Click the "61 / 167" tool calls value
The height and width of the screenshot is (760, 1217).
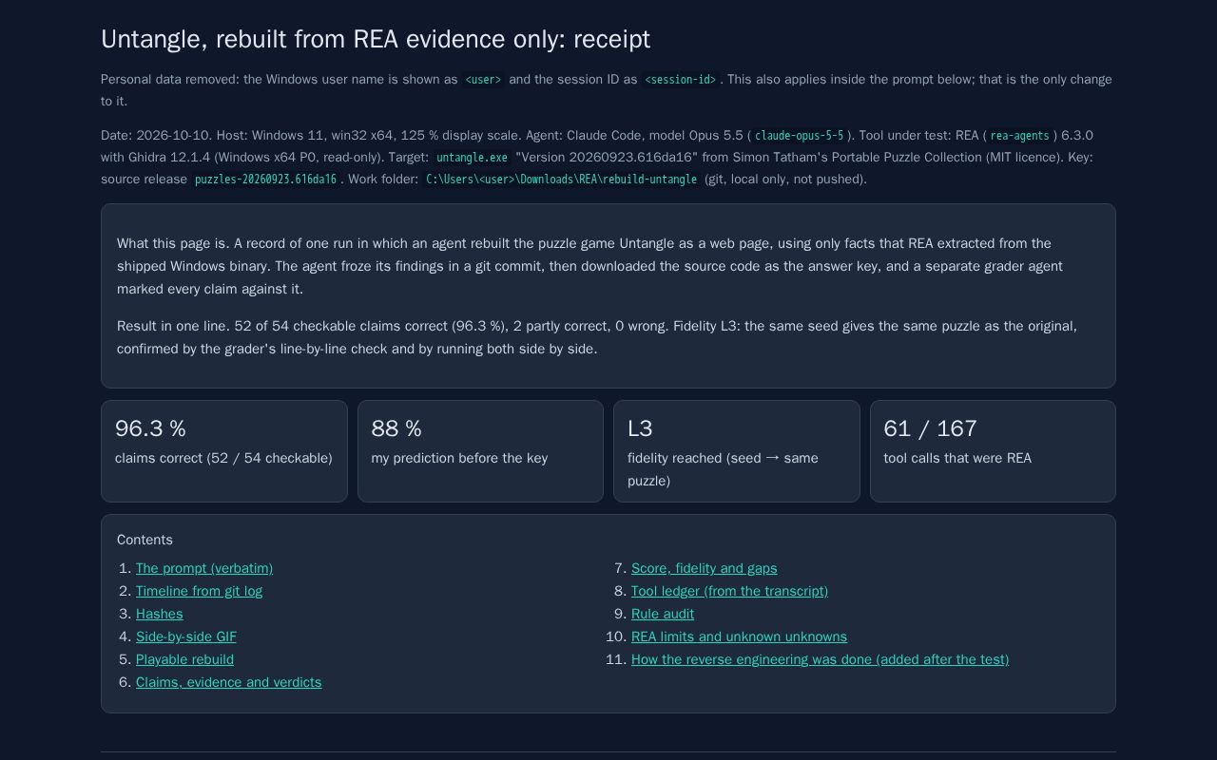930,428
